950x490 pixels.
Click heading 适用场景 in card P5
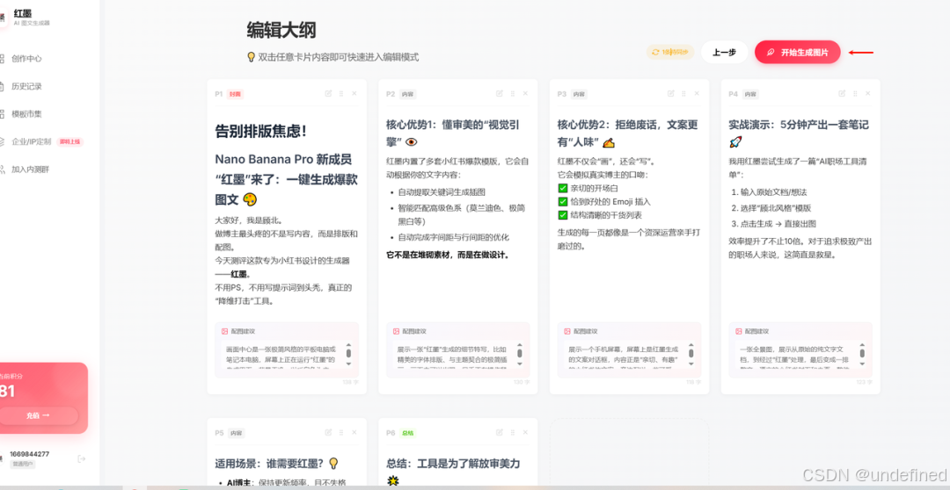275,464
